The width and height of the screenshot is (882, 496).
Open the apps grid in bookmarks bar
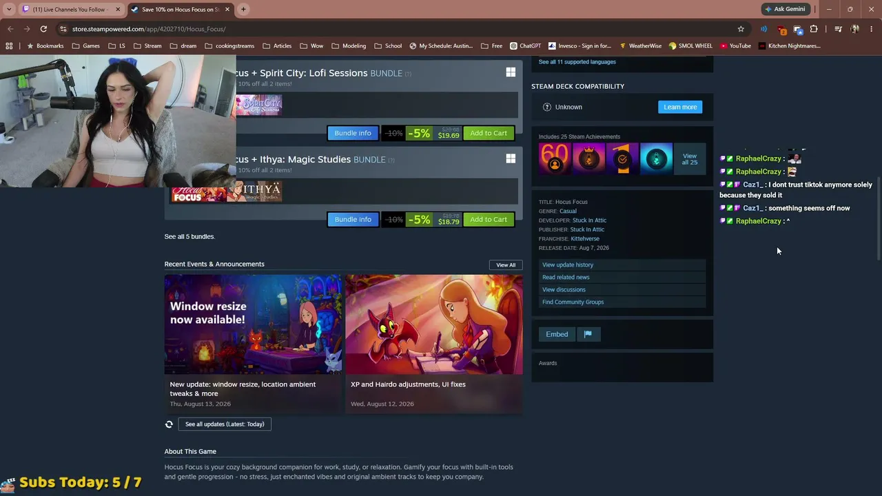[x=9, y=46]
